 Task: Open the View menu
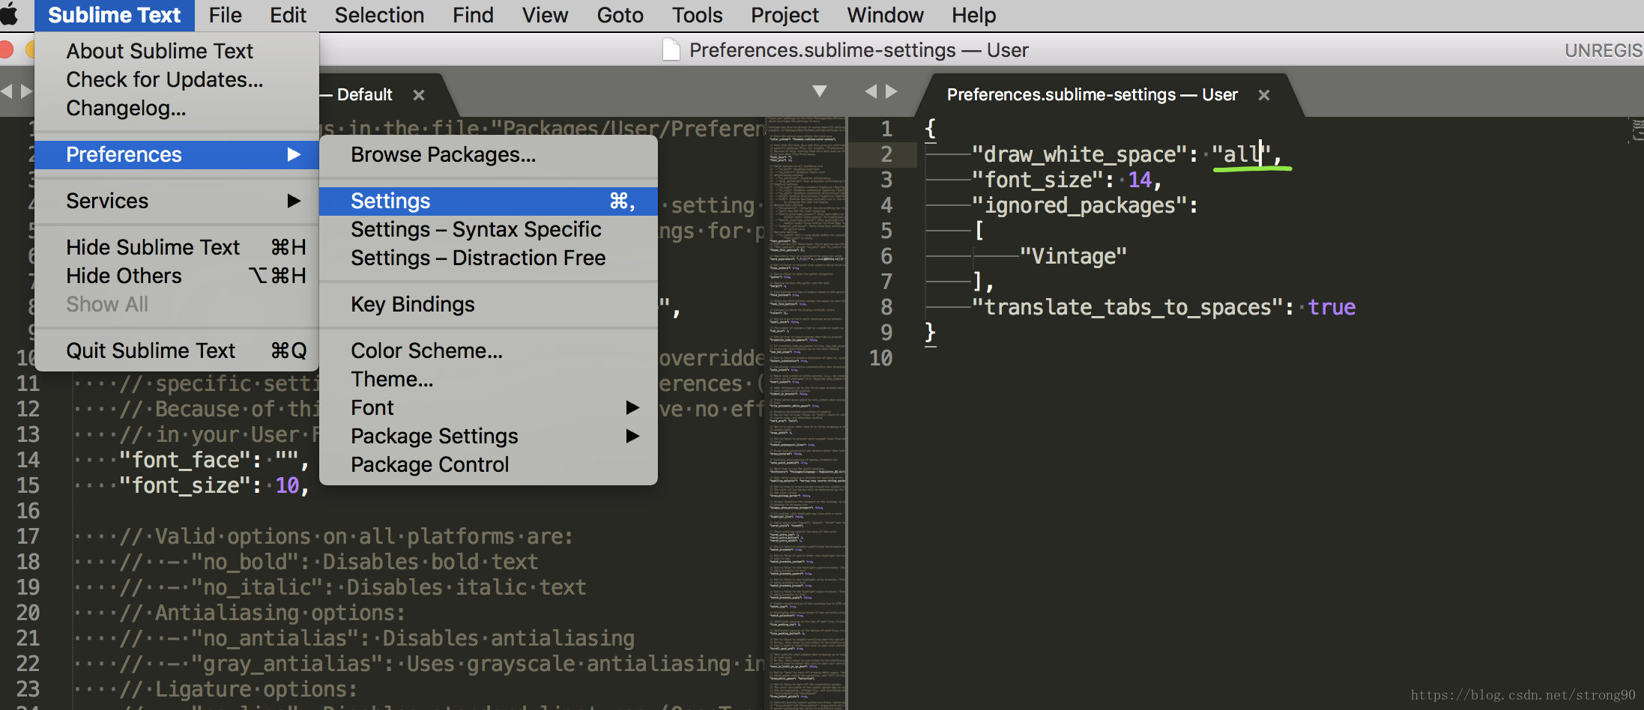(x=545, y=15)
